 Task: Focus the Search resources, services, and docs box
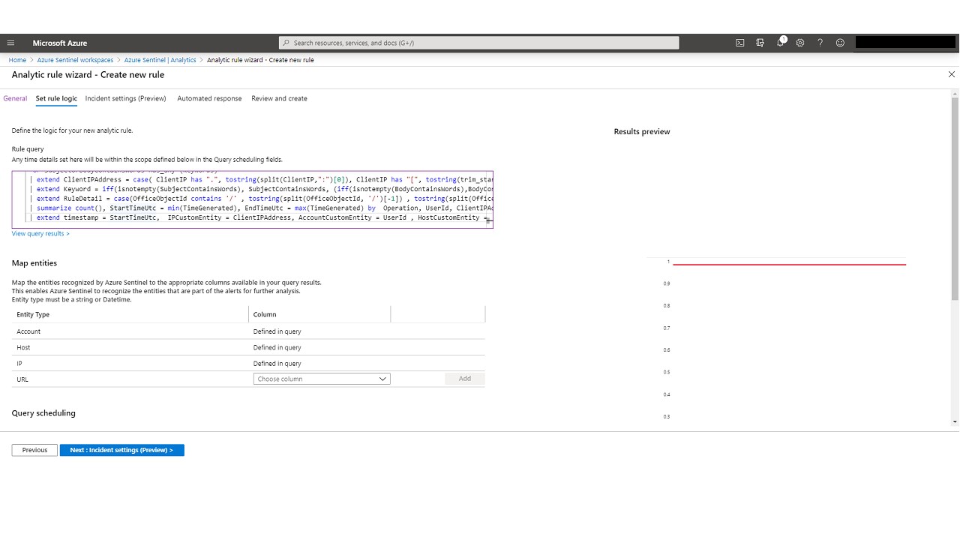click(x=478, y=43)
